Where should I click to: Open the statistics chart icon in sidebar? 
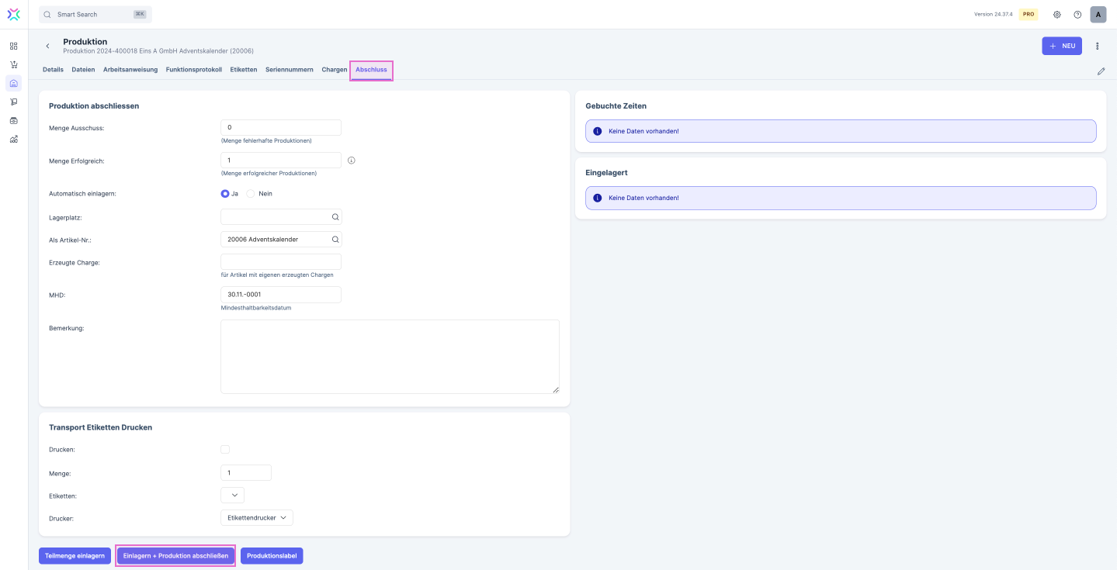(x=13, y=140)
